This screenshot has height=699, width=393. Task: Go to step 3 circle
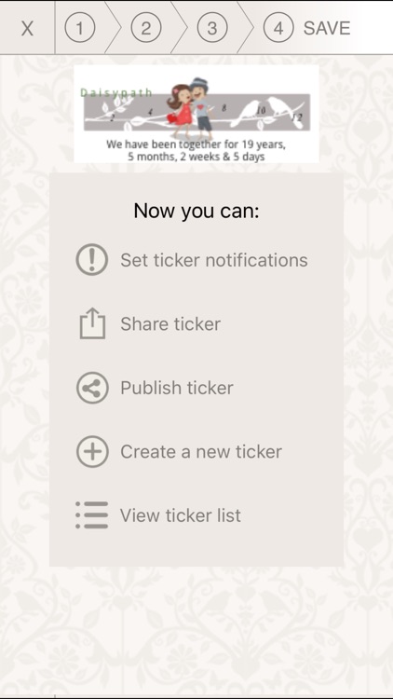click(x=212, y=28)
